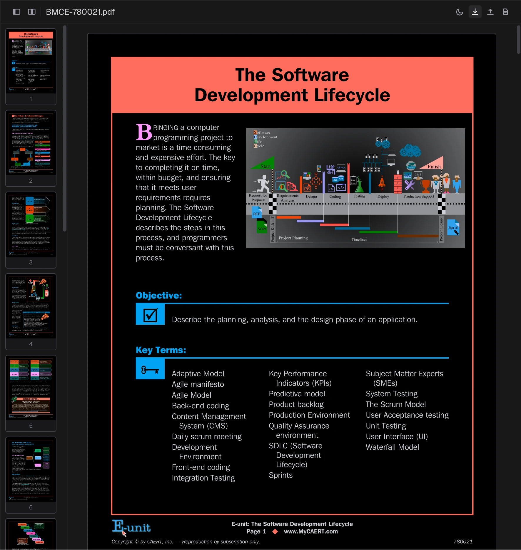
Task: Click the document number 780021 in footer
Action: pos(463,541)
